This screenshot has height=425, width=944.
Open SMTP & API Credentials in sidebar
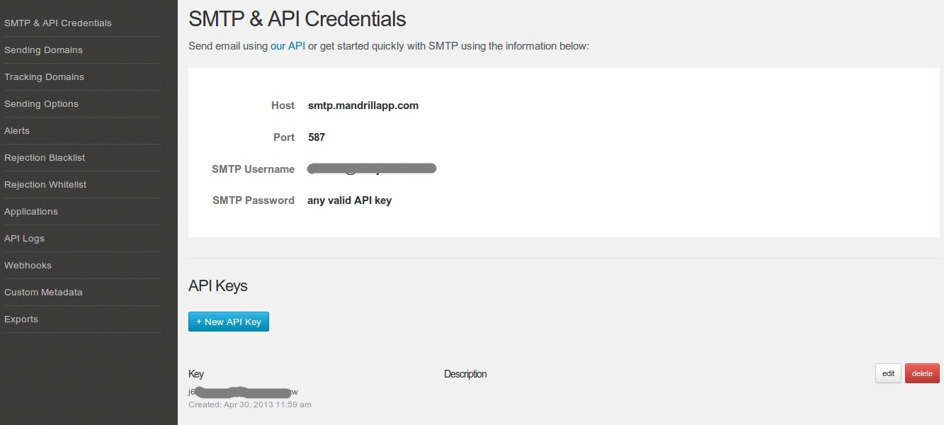point(58,23)
